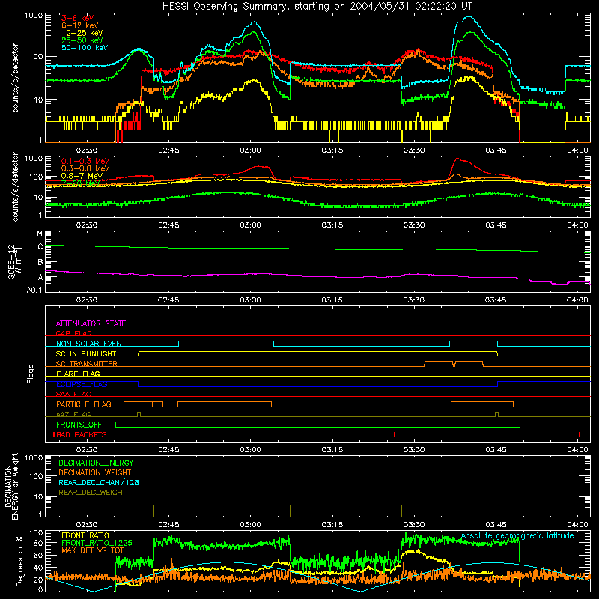Click the FLARE_FLAG label
The height and width of the screenshot is (599, 599).
(x=78, y=374)
